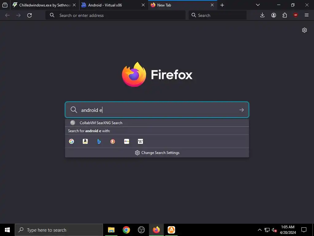Select the New Tab tab
This screenshot has height=236, width=314.
(x=182, y=5)
